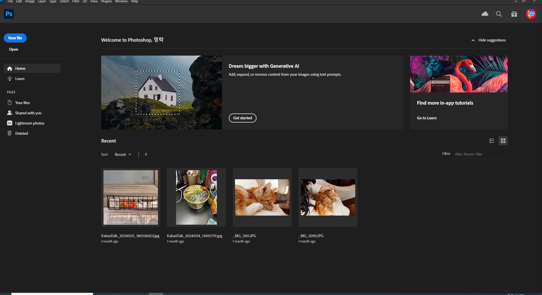Open the File menu
542x295 pixels.
click(10, 1)
